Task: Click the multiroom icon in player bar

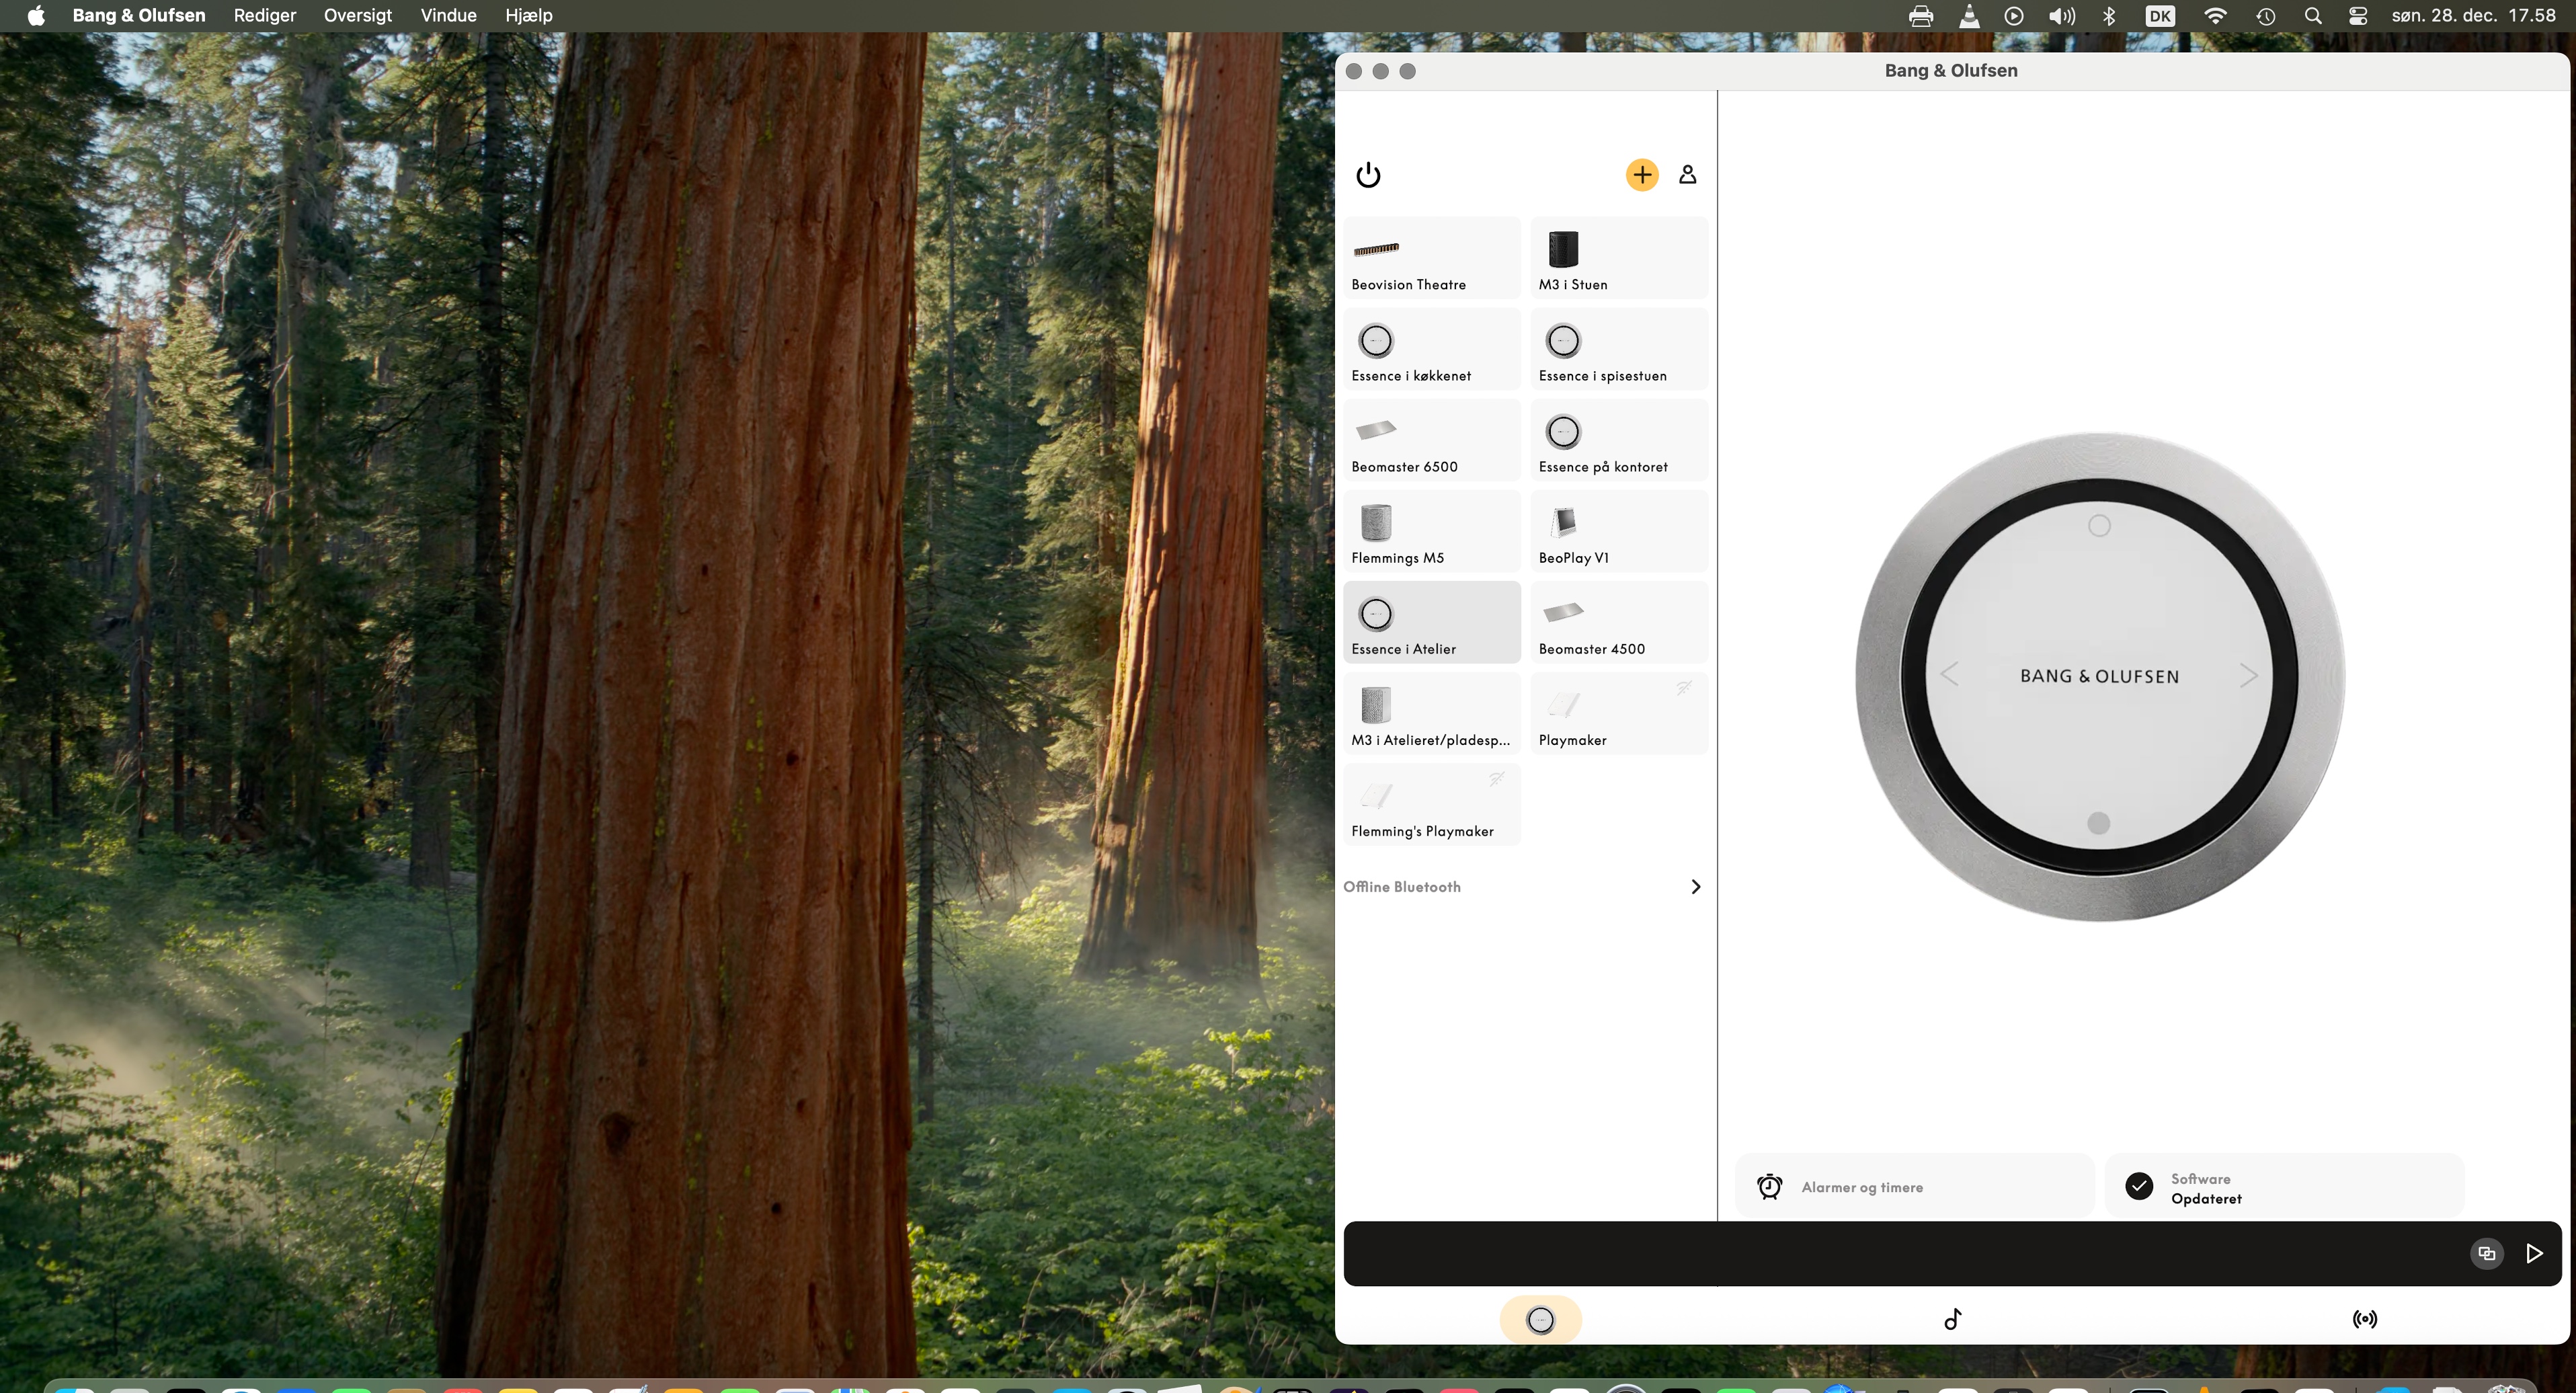Action: click(x=2486, y=1253)
